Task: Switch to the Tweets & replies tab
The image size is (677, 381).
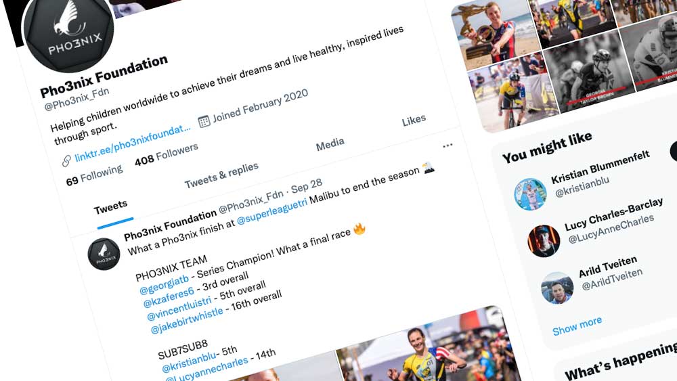Action: pyautogui.click(x=221, y=175)
